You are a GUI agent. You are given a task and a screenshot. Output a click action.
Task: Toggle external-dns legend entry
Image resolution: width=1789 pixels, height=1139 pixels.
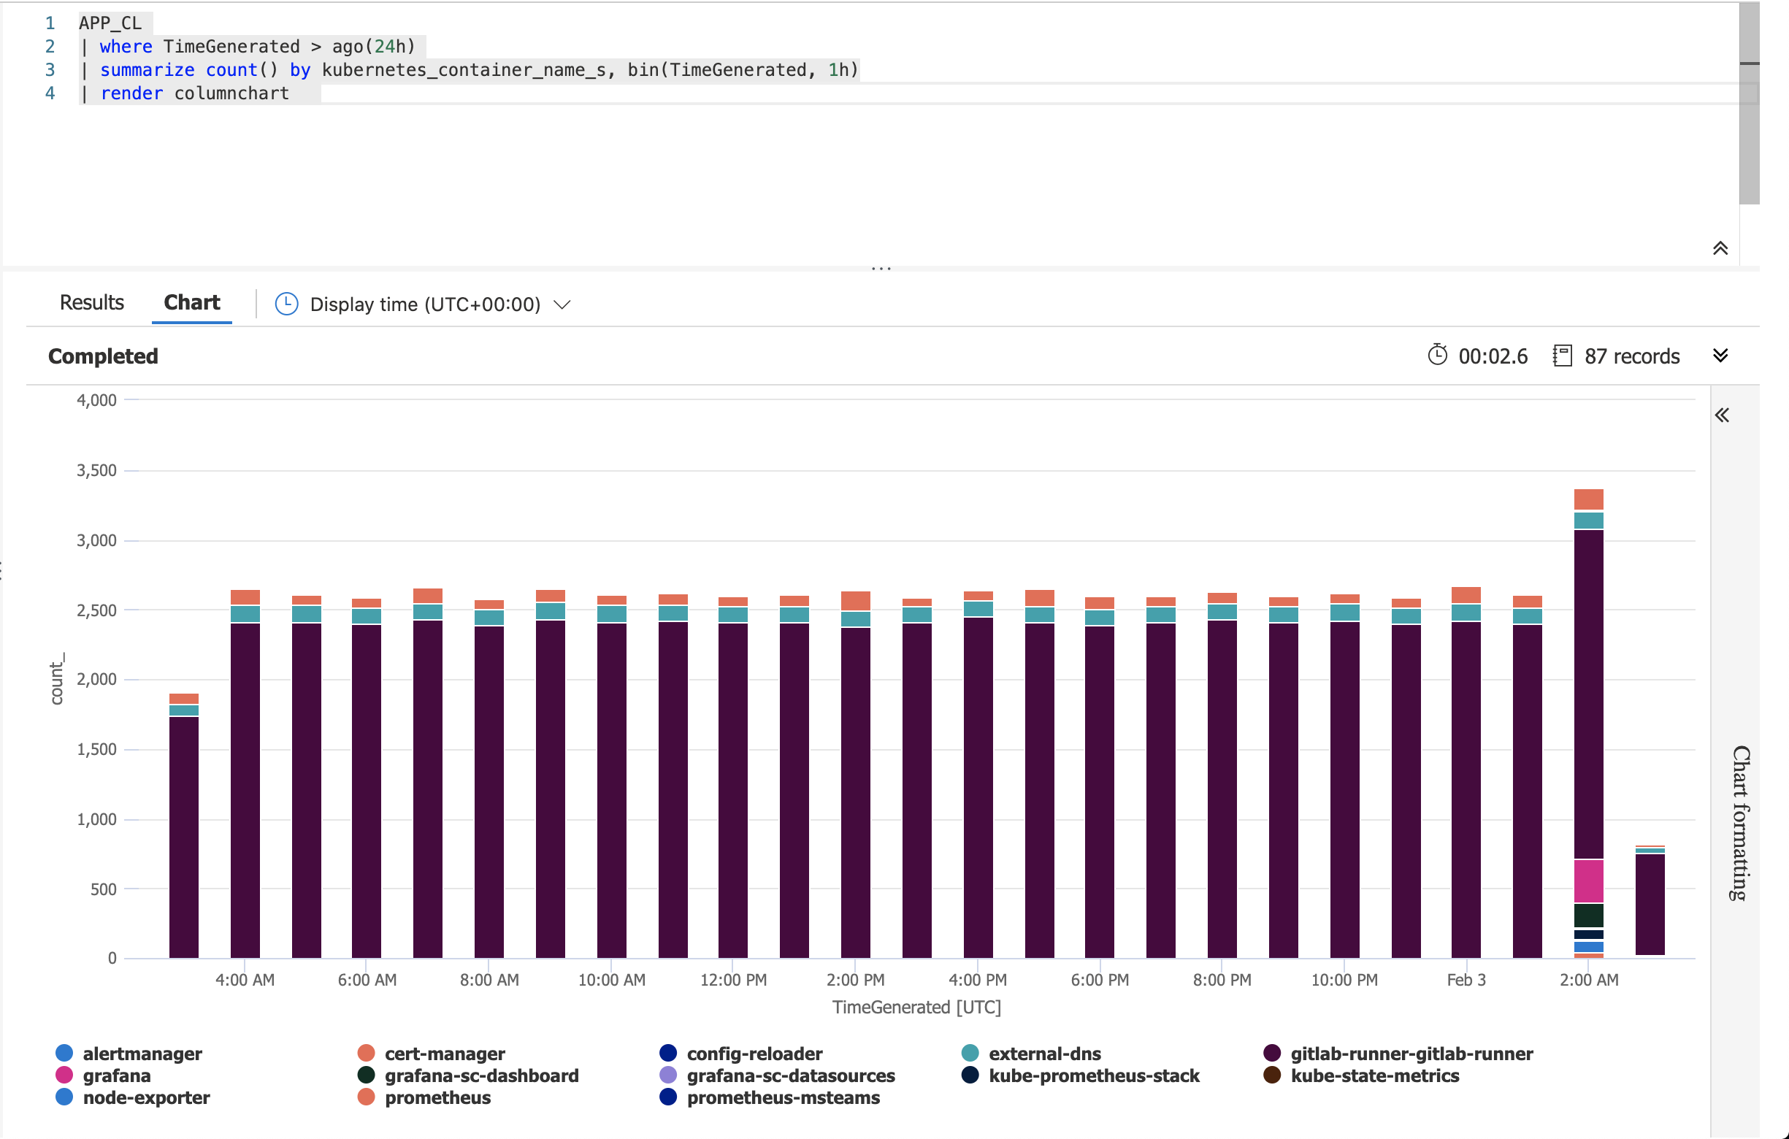(1031, 1054)
